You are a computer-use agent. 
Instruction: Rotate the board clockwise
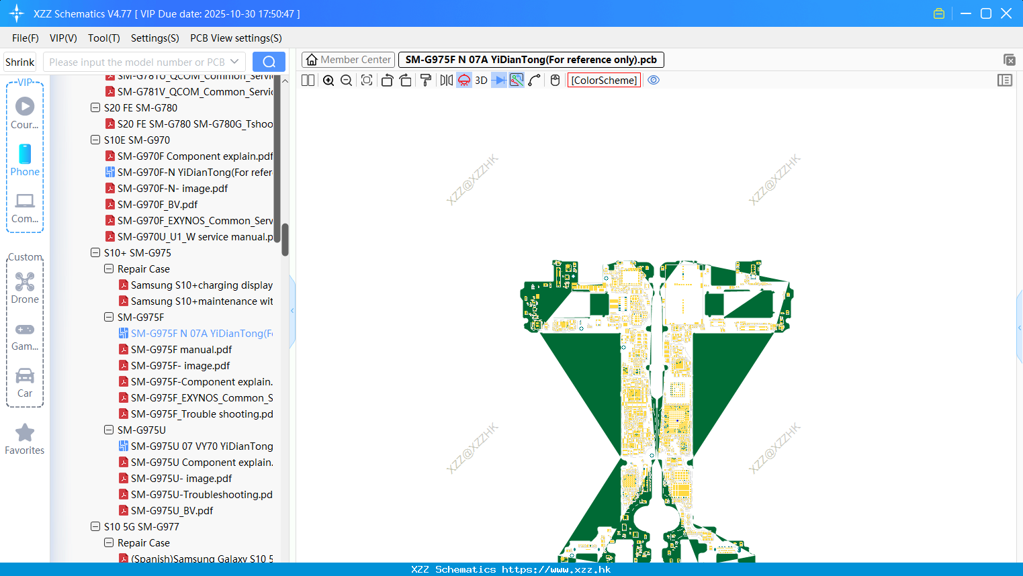click(405, 81)
